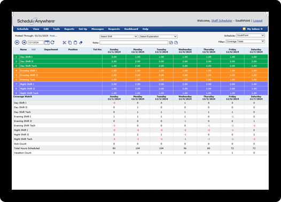Open the View menu

[36, 29]
